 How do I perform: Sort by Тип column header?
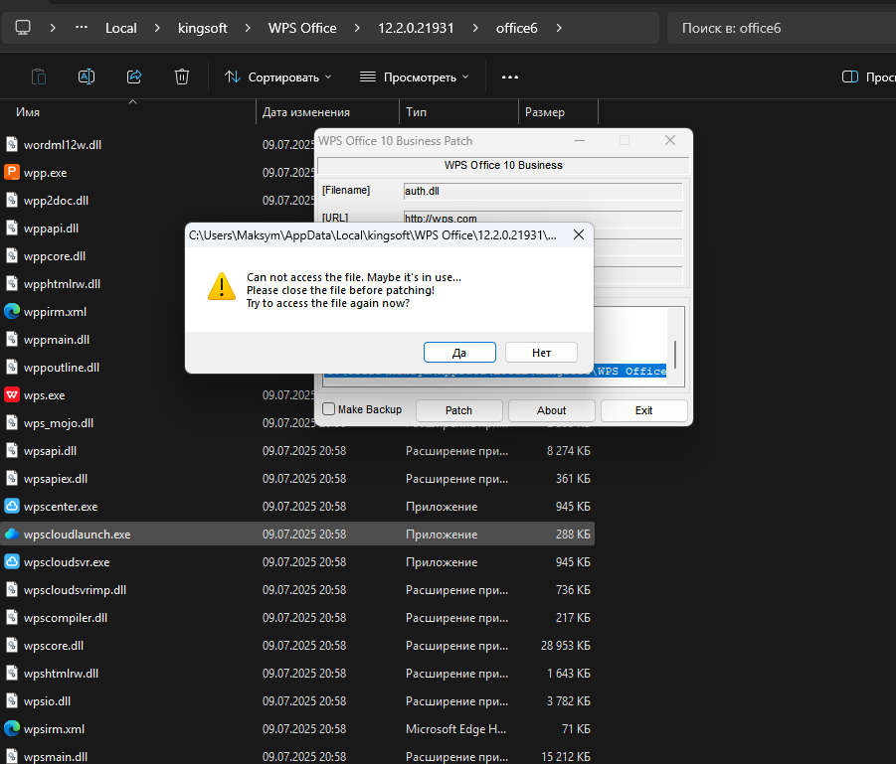tap(416, 112)
